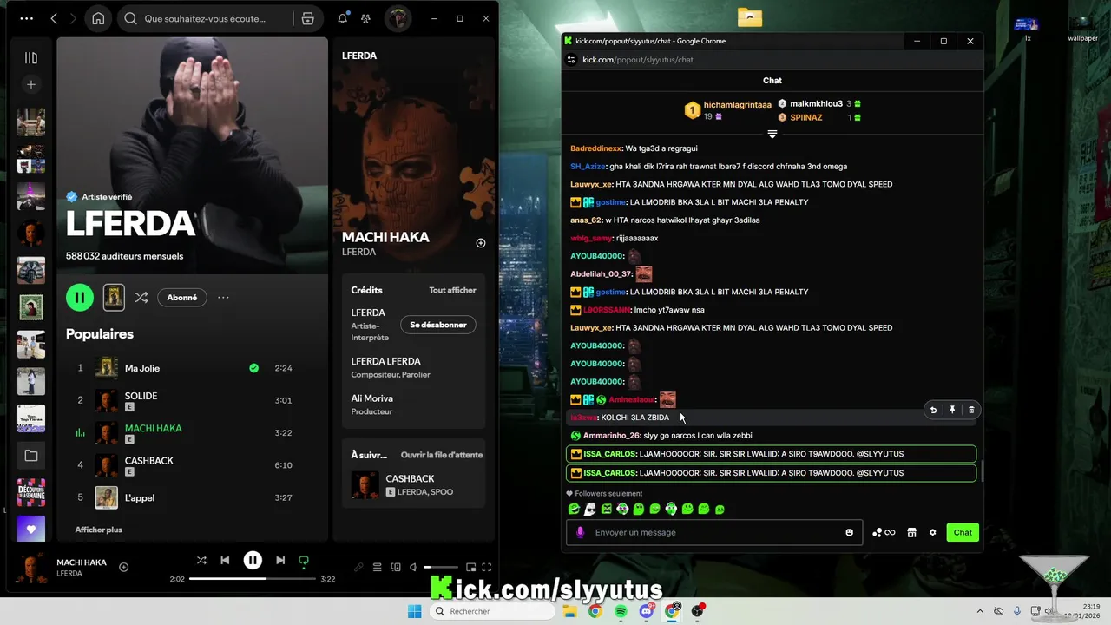This screenshot has height=625, width=1111.
Task: Toggle shuffle next to Abonné button
Action: coord(141,298)
